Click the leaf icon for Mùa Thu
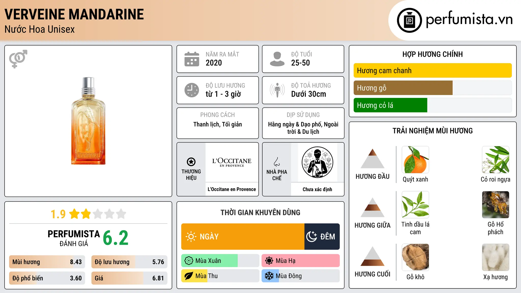Image resolution: width=521 pixels, height=293 pixels. (x=189, y=276)
